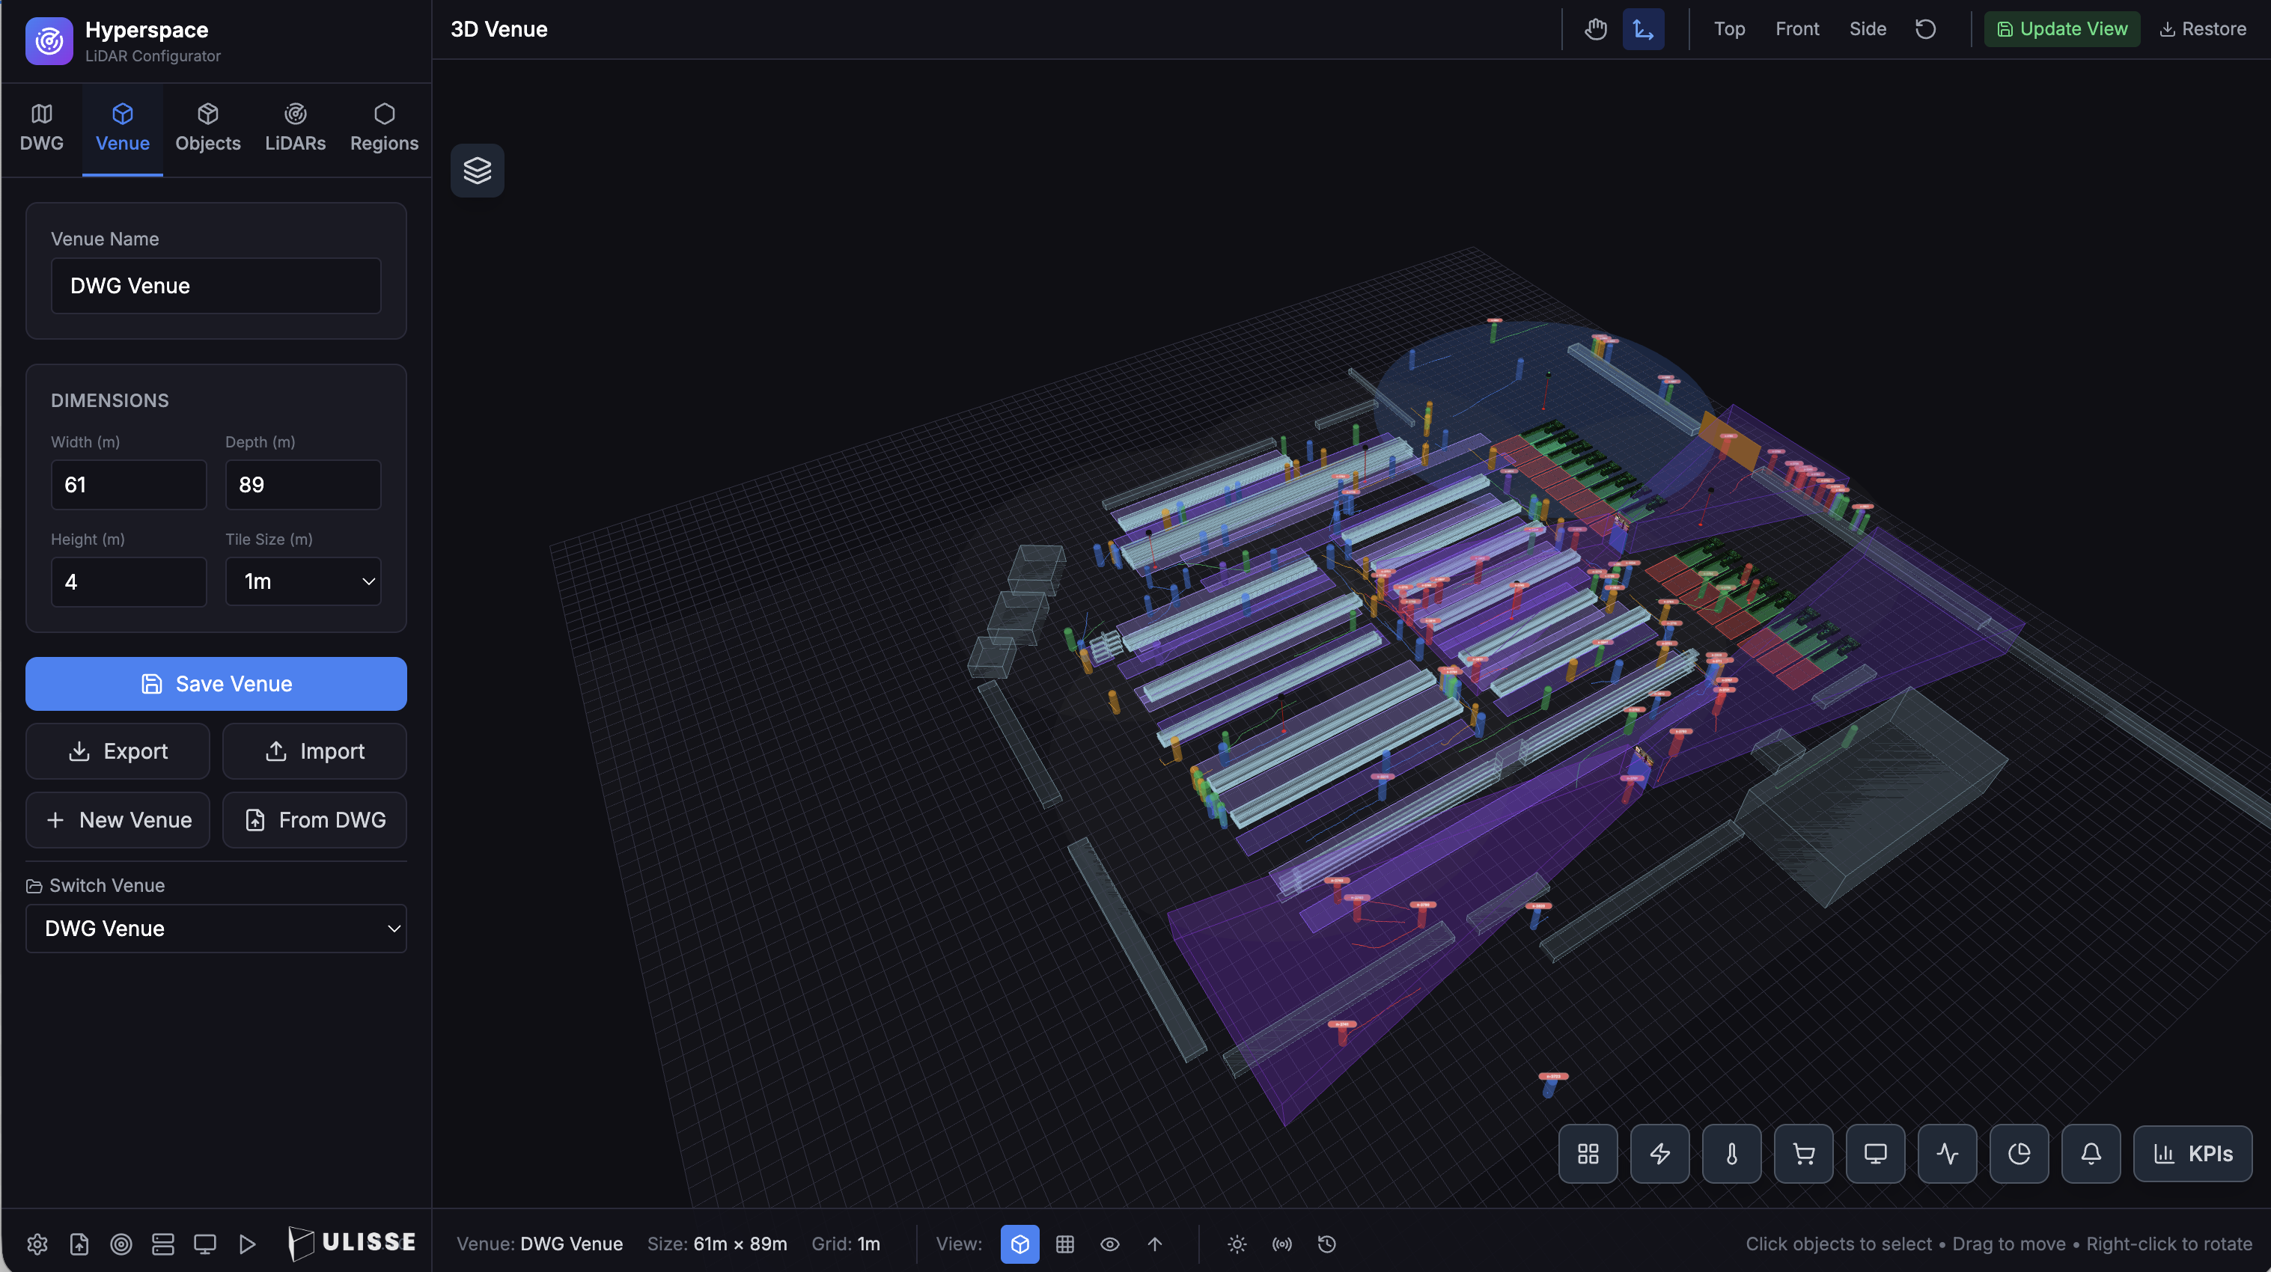Select the LiDARs panel icon

(296, 128)
